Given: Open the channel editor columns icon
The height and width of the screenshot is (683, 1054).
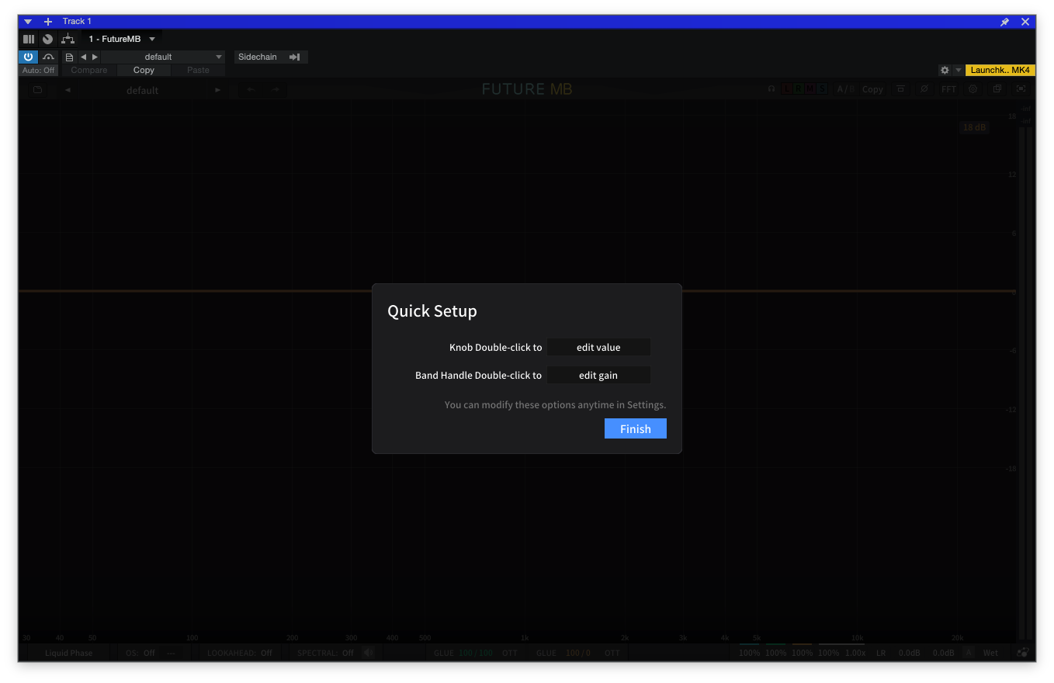Looking at the screenshot, I should tap(29, 39).
